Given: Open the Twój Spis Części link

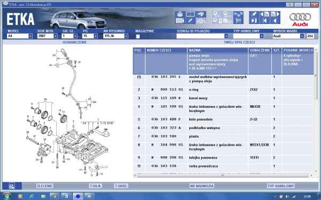Looking at the screenshot, I should 239,42.
